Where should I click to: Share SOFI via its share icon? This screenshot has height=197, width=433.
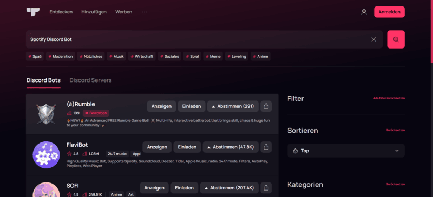click(x=266, y=188)
